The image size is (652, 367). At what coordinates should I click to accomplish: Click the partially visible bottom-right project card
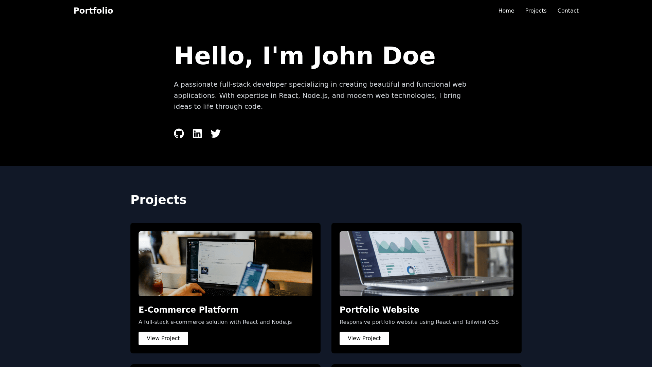pyautogui.click(x=427, y=366)
